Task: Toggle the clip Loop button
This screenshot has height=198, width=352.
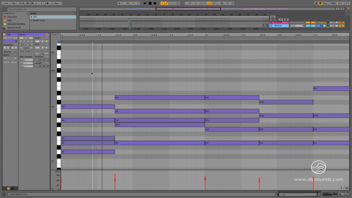Action: (42, 53)
